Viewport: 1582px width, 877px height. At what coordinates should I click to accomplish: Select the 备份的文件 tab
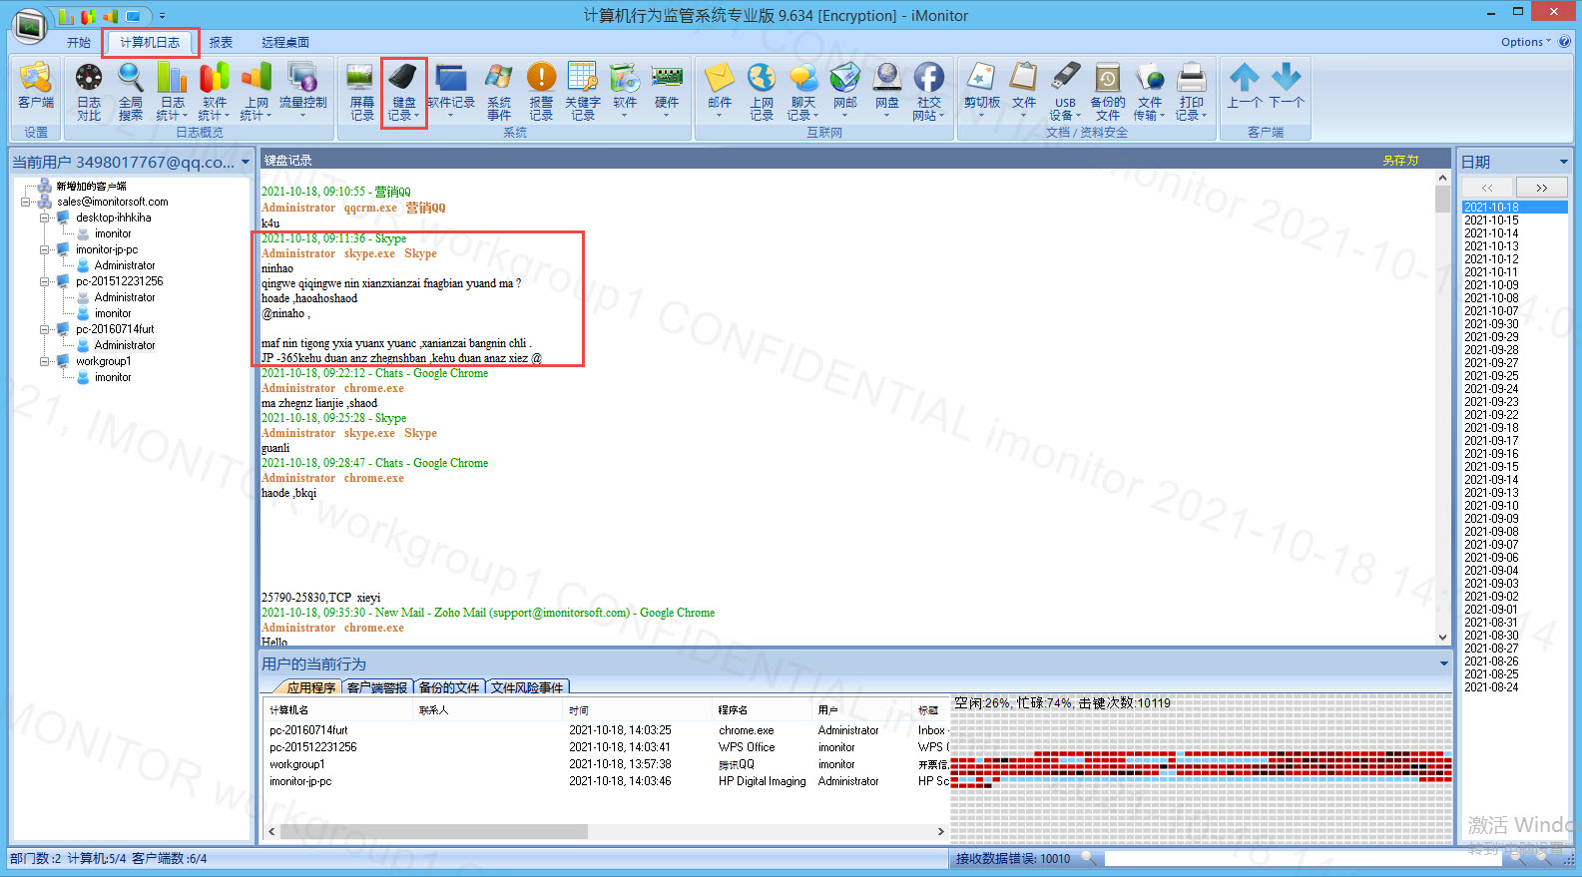[x=449, y=687]
